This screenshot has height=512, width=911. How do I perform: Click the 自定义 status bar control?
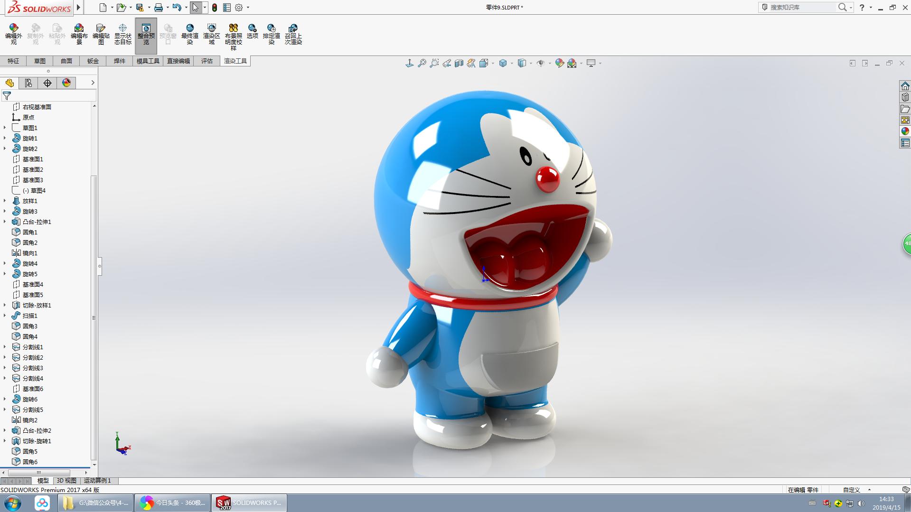pyautogui.click(x=852, y=489)
